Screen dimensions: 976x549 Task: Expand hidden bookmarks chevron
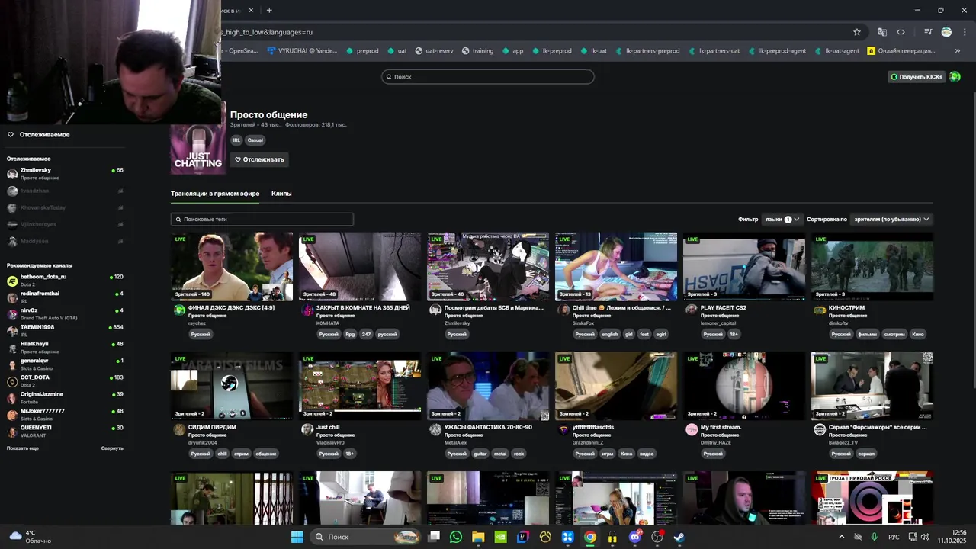click(958, 51)
